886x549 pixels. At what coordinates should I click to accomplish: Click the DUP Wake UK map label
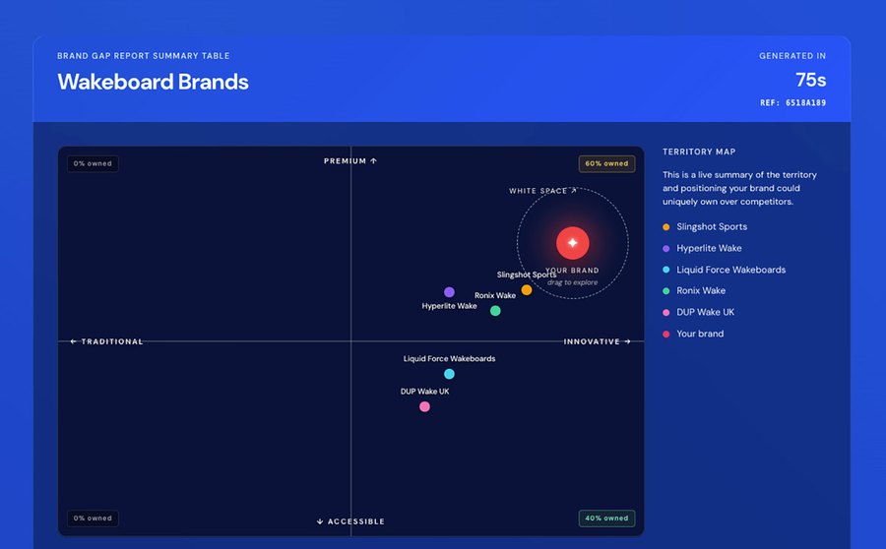coord(425,392)
